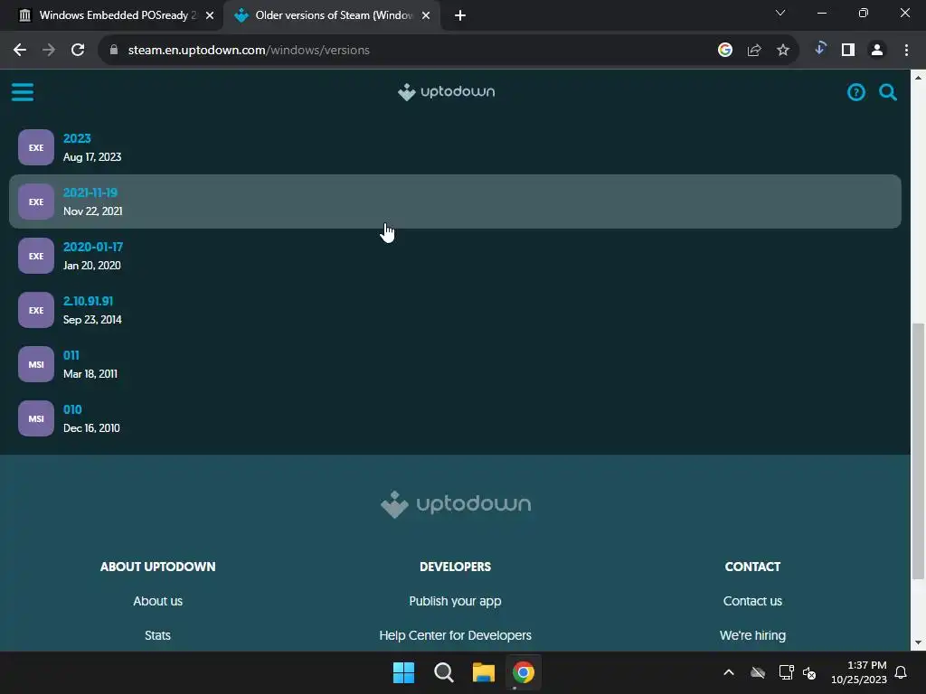926x694 pixels.
Task: Open the taskbar clock and date
Action: (x=859, y=672)
